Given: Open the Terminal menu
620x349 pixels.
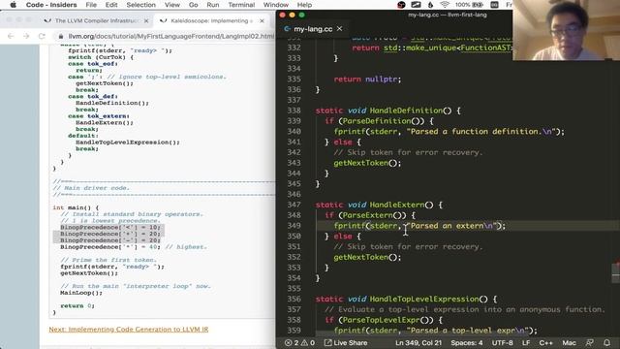Looking at the screenshot, I should (241, 5).
